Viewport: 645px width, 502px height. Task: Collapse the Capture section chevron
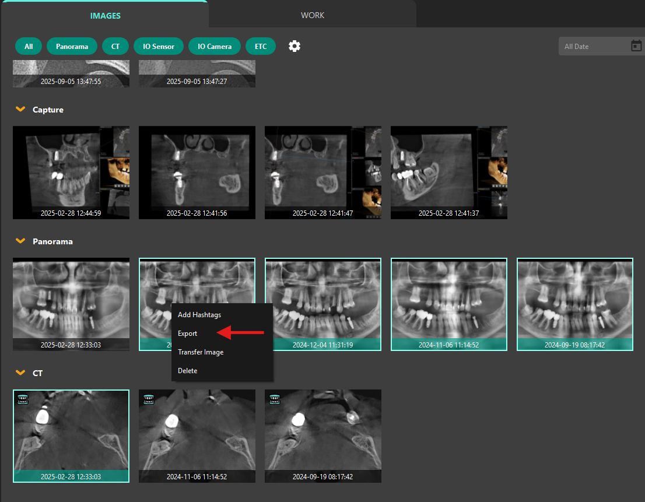pos(20,110)
